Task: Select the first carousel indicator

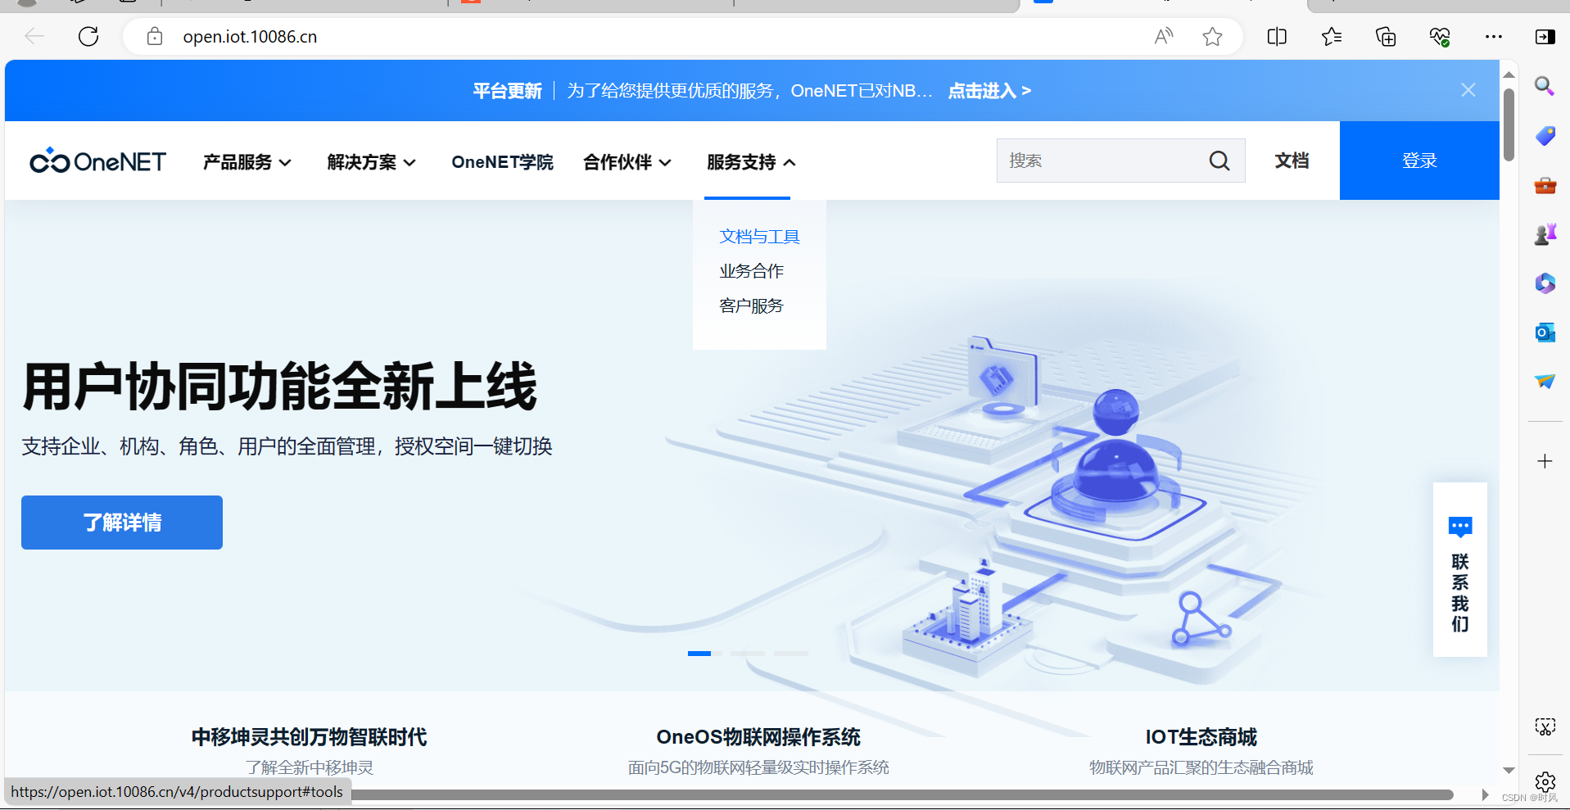Action: point(704,654)
